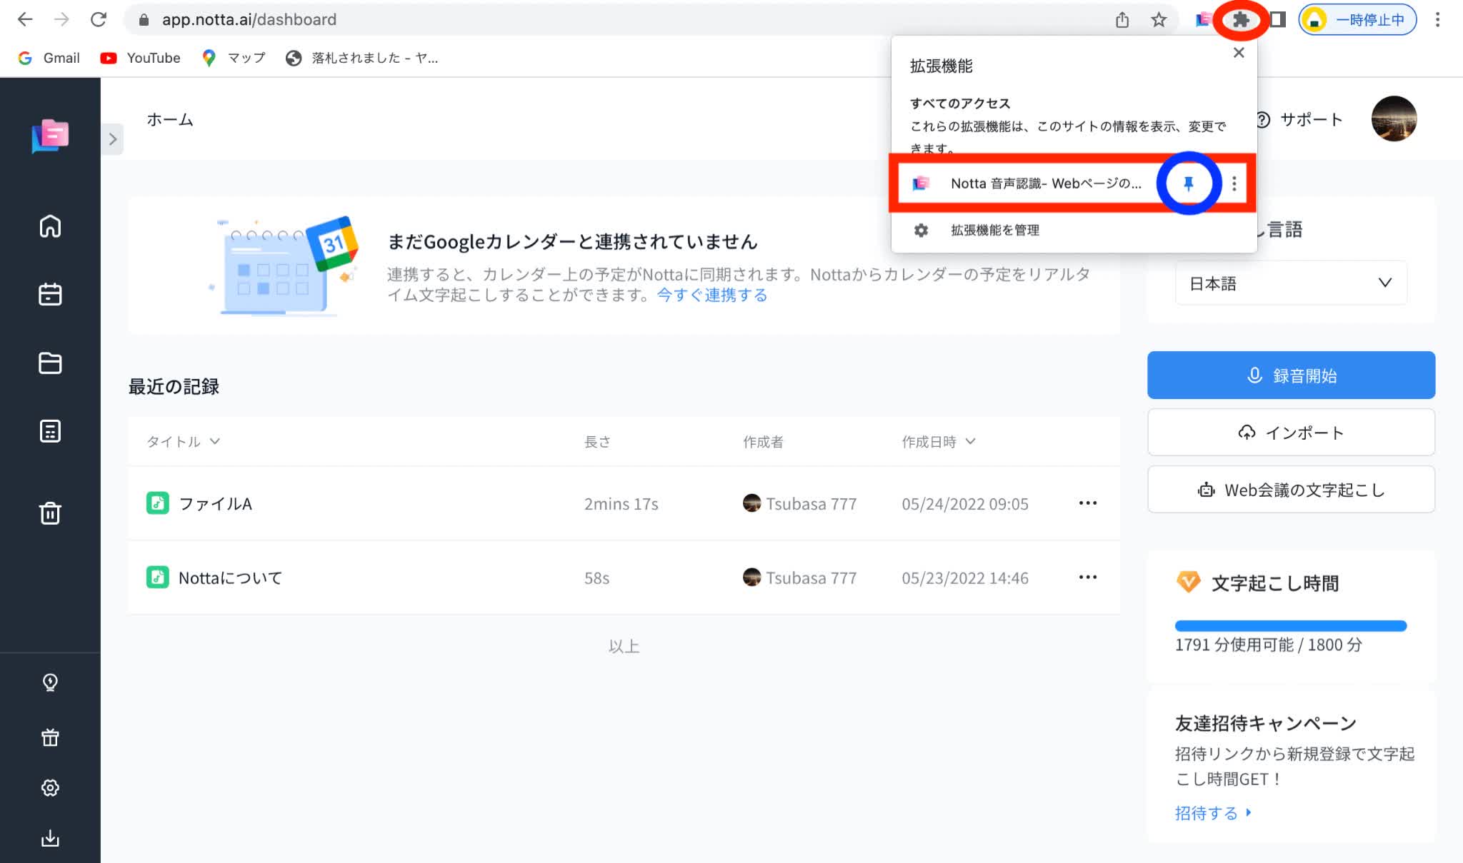Open サポート help
This screenshot has width=1463, height=863.
[x=1300, y=119]
